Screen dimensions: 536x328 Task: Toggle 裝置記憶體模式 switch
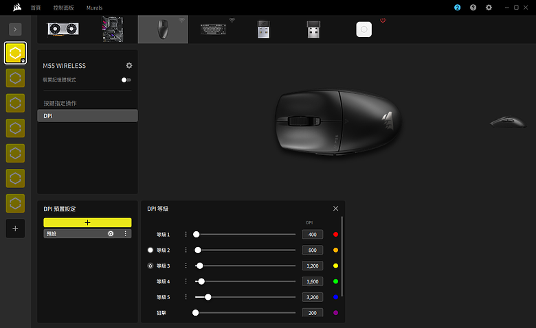pos(126,80)
